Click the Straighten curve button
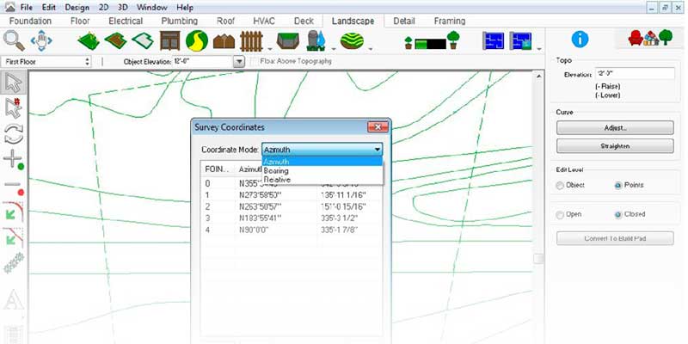The height and width of the screenshot is (344, 688). click(x=615, y=146)
